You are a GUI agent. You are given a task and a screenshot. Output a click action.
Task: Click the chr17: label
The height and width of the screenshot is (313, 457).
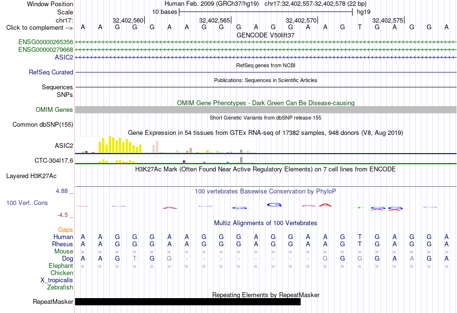pos(64,20)
